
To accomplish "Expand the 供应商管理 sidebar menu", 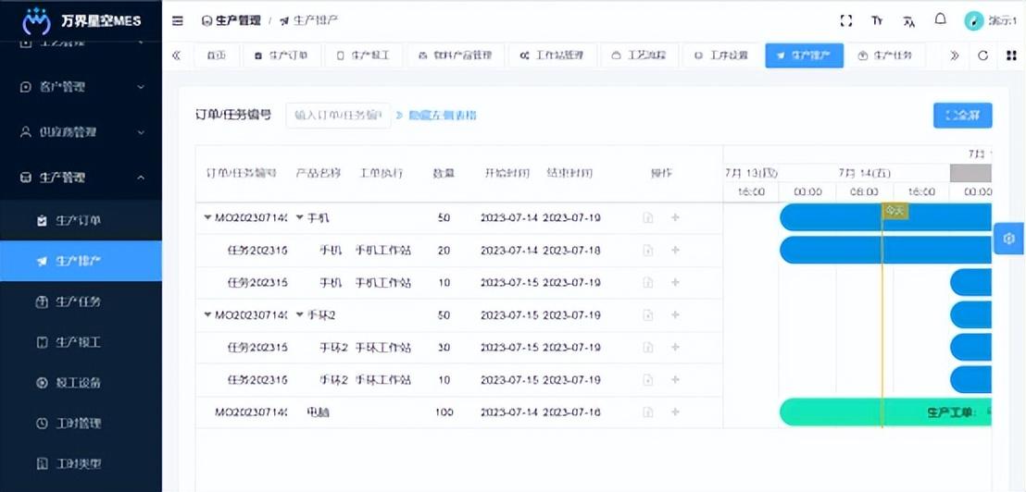I will point(81,132).
